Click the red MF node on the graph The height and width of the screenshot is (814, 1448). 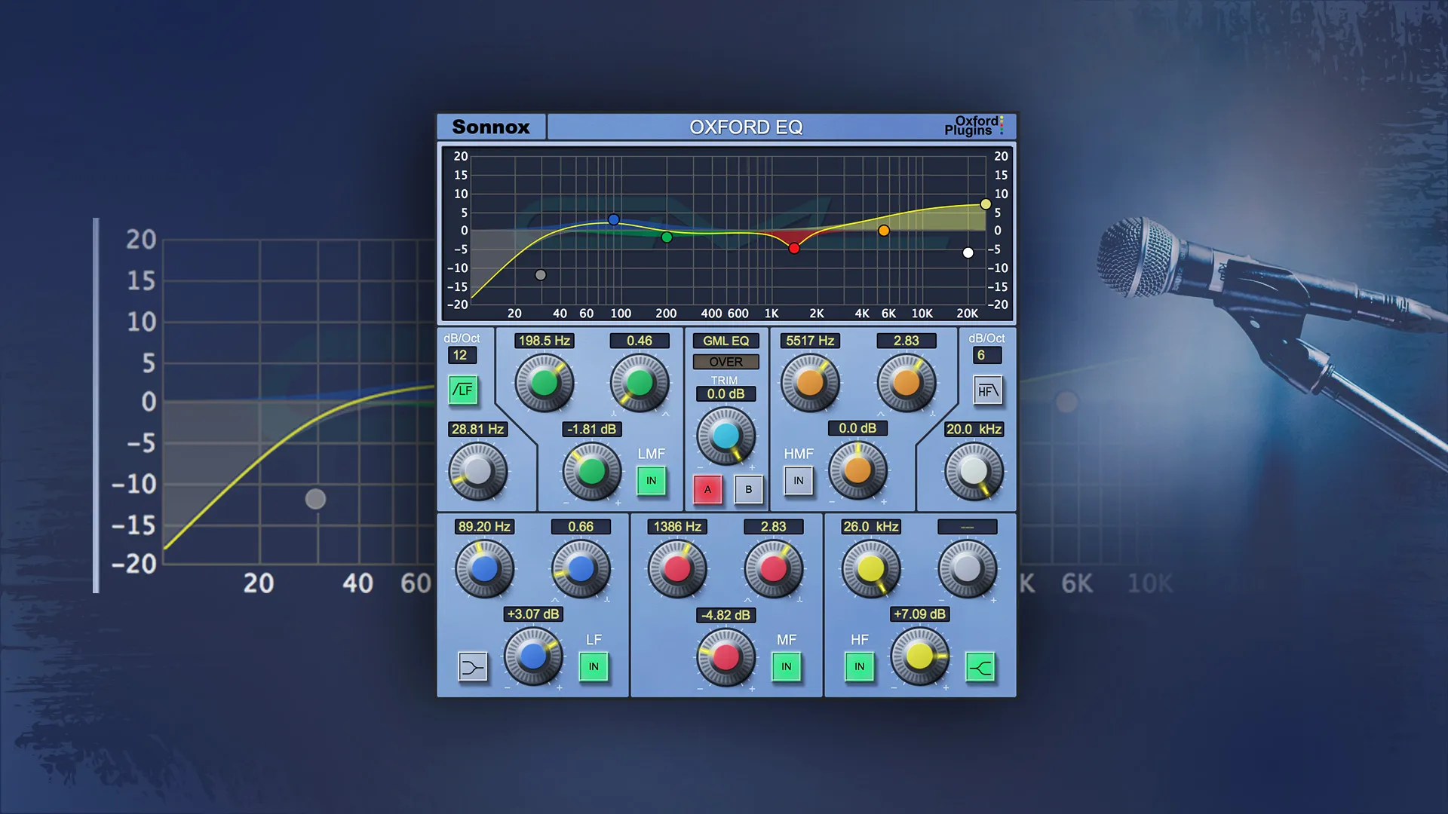click(x=794, y=248)
